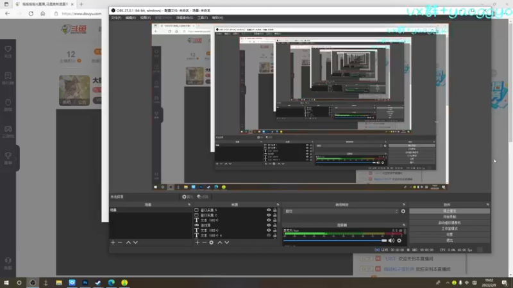Open Mic/Aux audio settings gear
The image size is (513, 288).
point(399,241)
